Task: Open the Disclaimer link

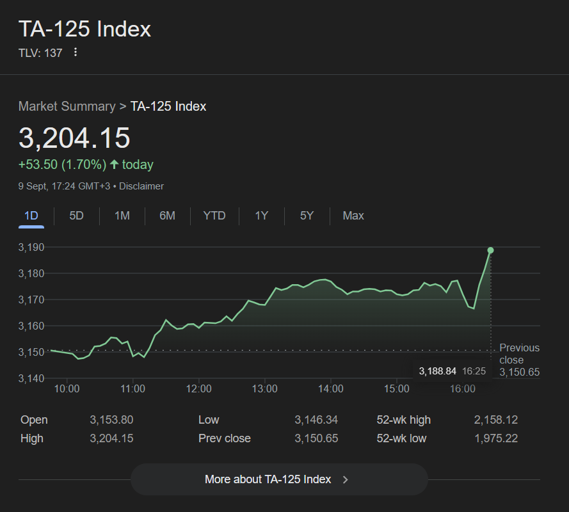Action: (x=141, y=186)
